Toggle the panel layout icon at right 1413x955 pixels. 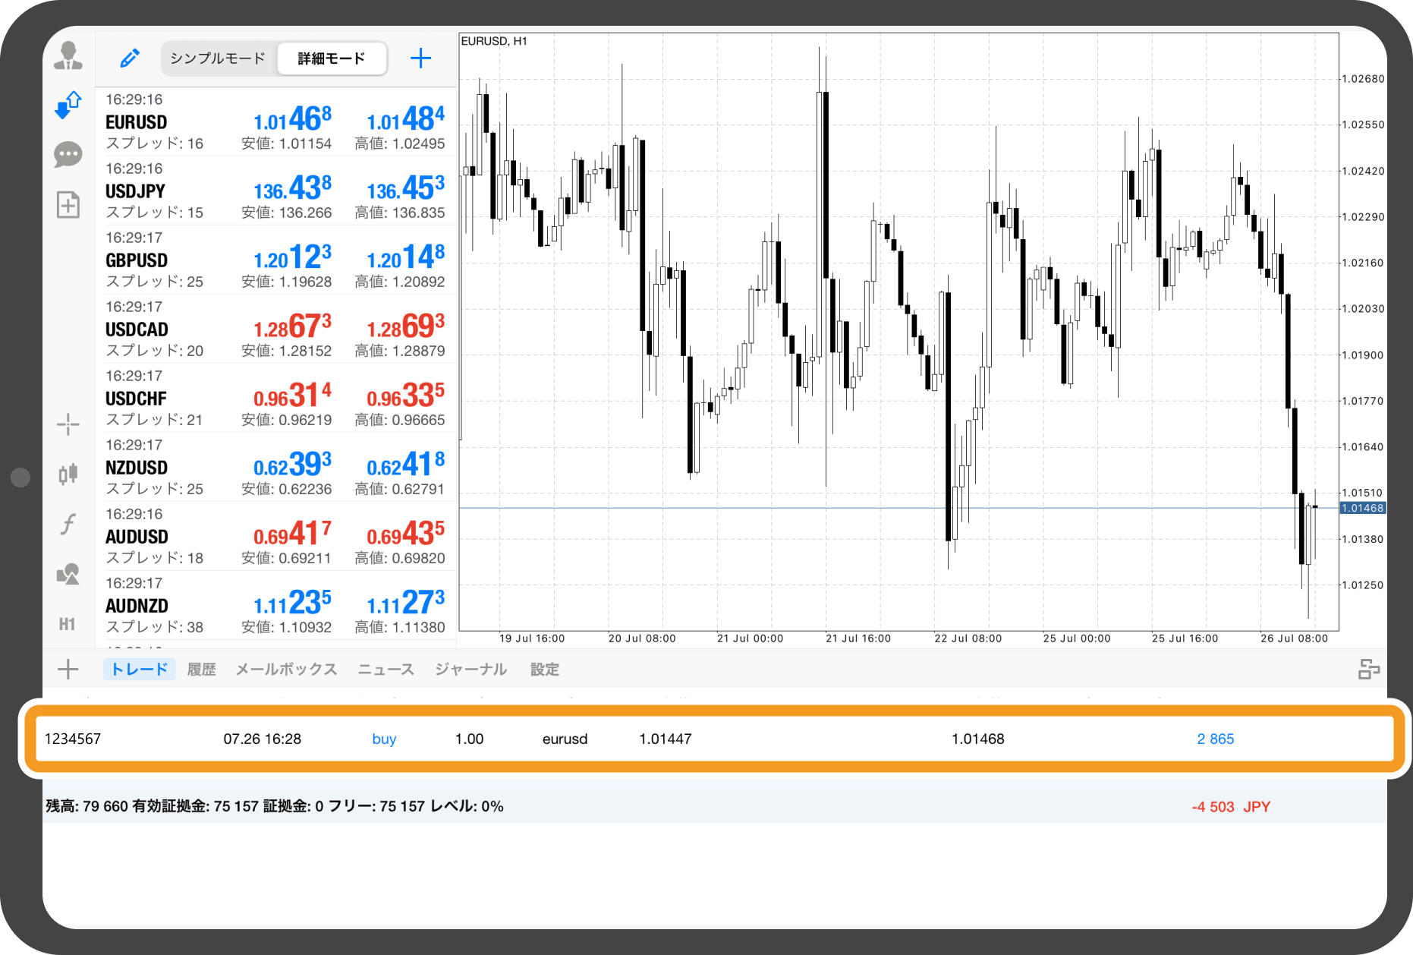coord(1368,670)
